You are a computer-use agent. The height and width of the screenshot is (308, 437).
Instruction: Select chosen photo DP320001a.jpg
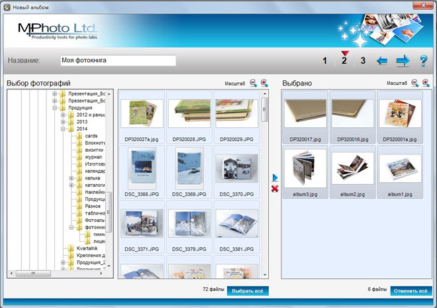point(400,117)
